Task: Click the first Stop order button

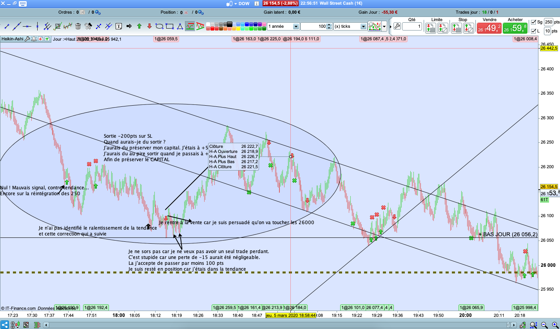Action: click(457, 28)
